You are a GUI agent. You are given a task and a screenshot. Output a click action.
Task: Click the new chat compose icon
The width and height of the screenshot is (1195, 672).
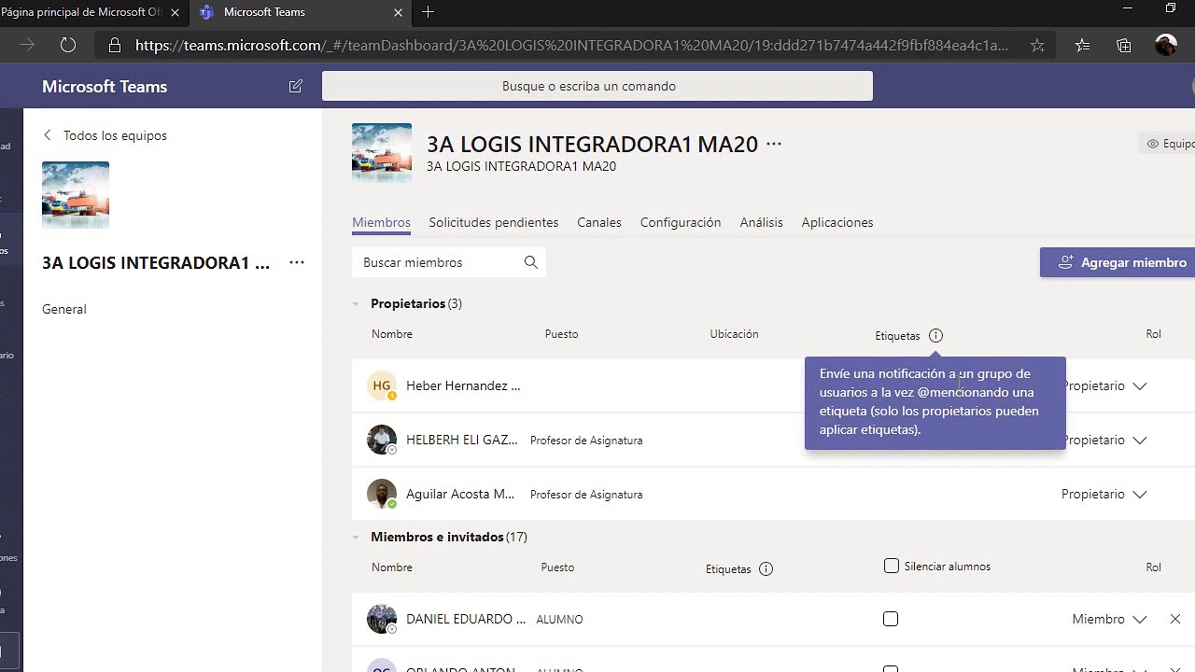point(296,86)
